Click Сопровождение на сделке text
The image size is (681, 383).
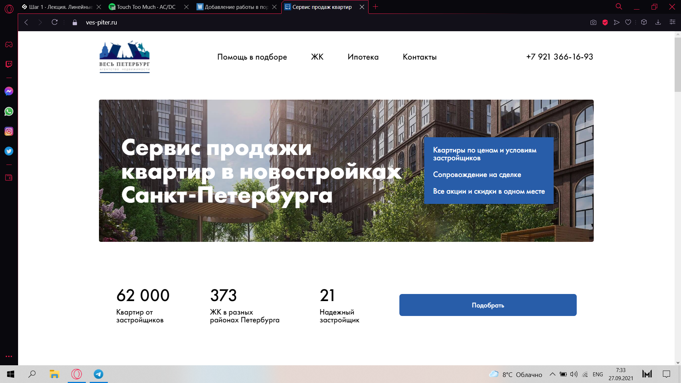[x=477, y=174]
